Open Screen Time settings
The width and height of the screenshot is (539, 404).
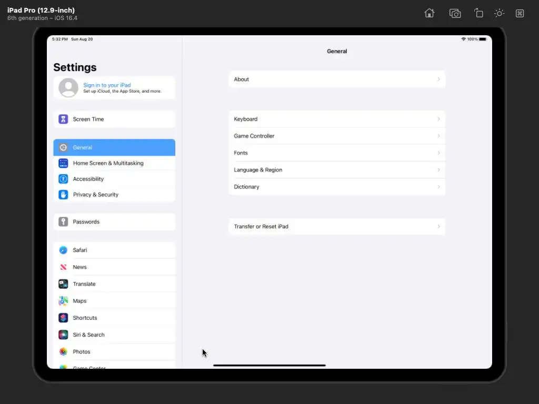tap(114, 119)
